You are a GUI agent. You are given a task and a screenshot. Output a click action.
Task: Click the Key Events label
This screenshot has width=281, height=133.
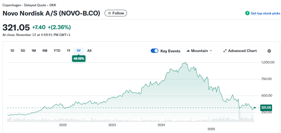point(170,51)
